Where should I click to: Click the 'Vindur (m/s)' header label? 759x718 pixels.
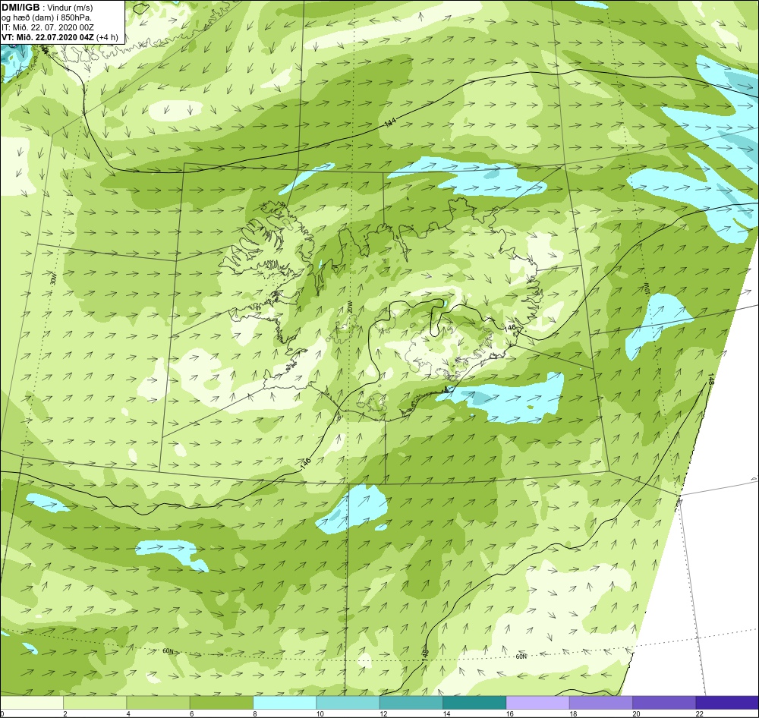(x=71, y=8)
